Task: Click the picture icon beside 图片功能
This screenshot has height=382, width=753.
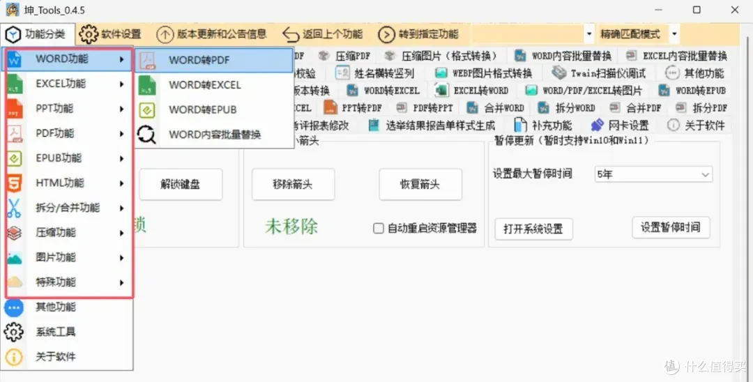Action: tap(15, 258)
